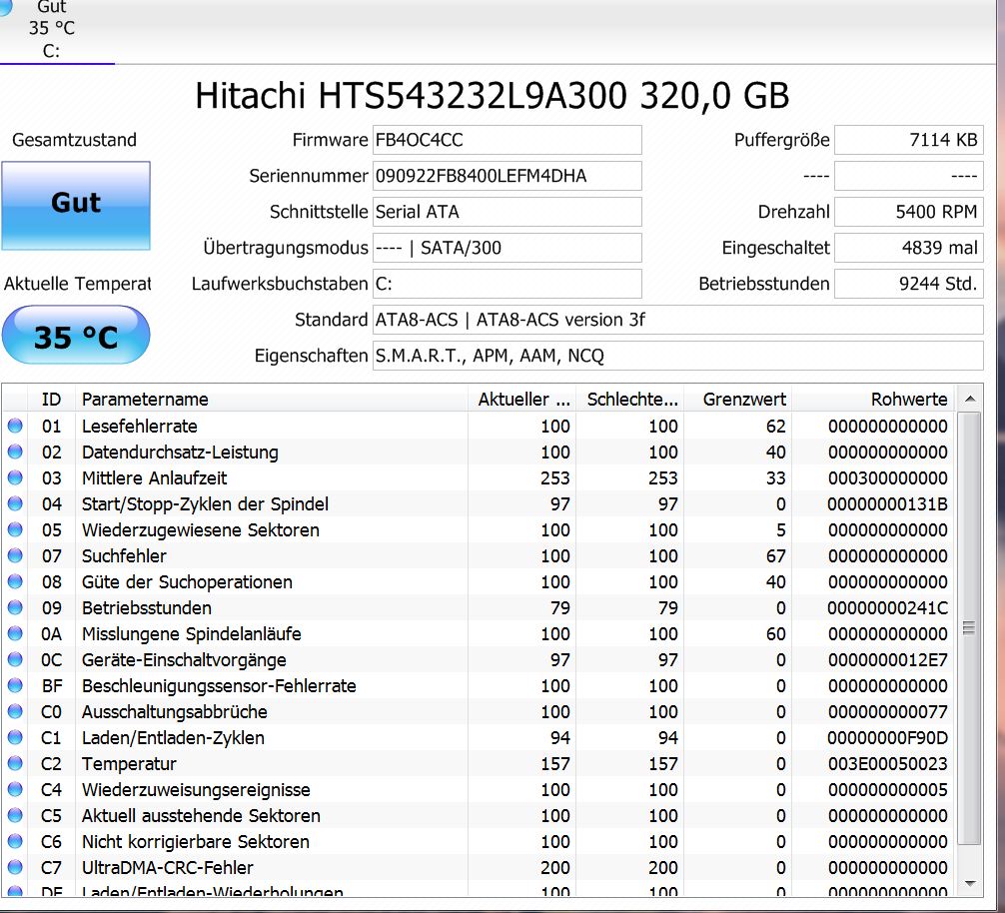
Task: Click the Eingeschaltet field 4839 mal
Action: tap(908, 248)
